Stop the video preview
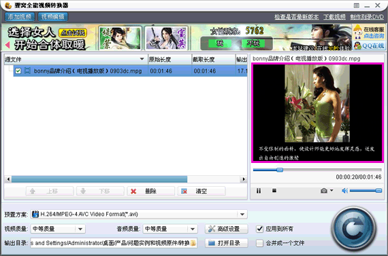388x256 pixels. [x=274, y=191]
